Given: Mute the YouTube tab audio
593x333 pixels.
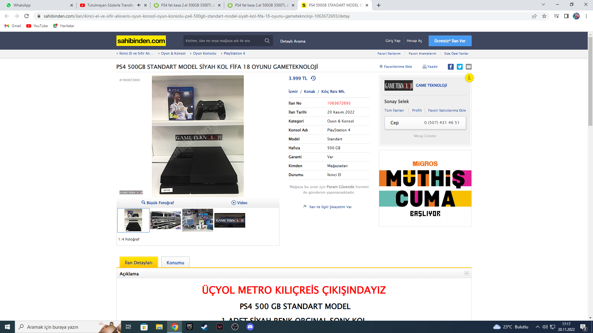Looking at the screenshot, I should [139, 5].
